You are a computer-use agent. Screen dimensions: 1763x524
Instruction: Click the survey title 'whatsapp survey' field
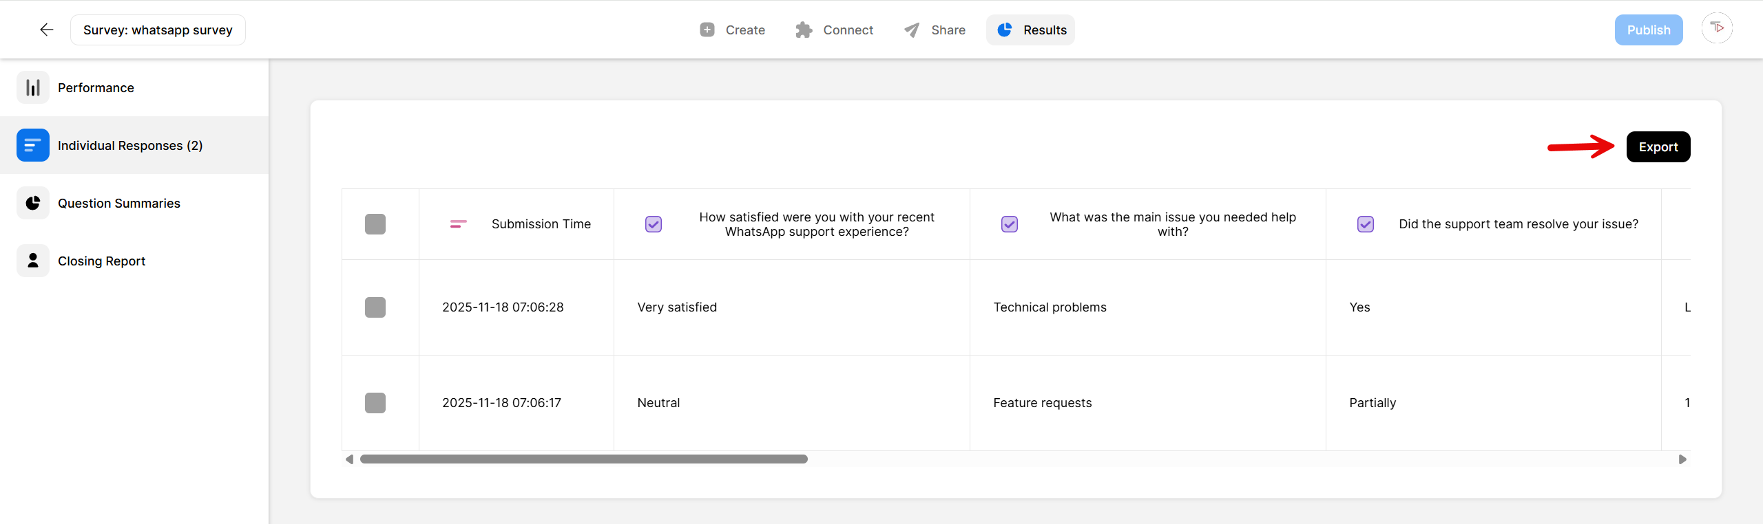tap(158, 30)
